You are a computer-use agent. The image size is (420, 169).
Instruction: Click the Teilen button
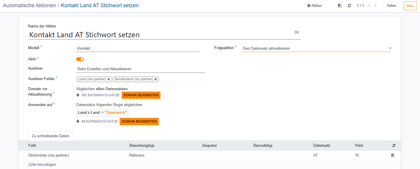click(391, 5)
